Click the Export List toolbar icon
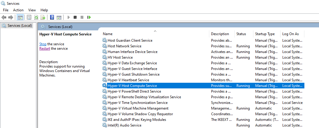 (43, 17)
